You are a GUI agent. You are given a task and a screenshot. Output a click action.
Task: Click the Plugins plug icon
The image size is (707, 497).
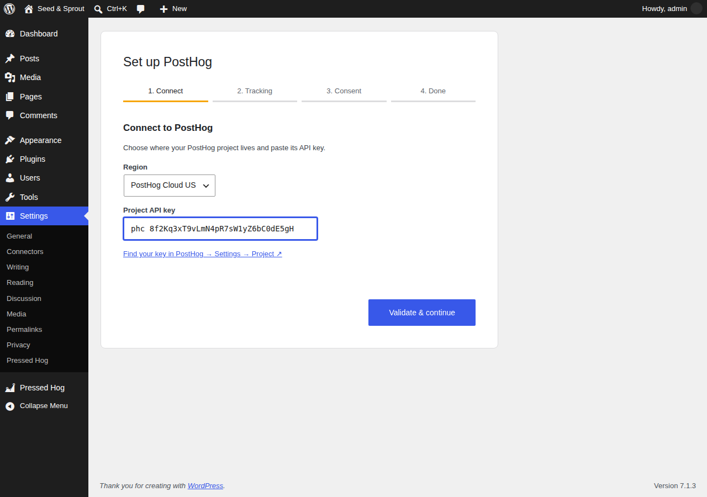click(x=10, y=159)
